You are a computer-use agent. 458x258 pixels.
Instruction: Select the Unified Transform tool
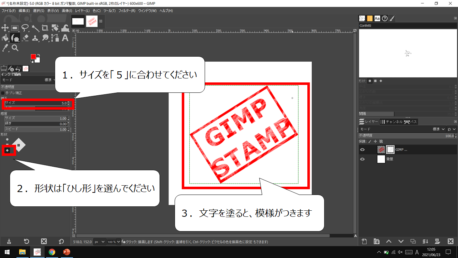pyautogui.click(x=55, y=28)
